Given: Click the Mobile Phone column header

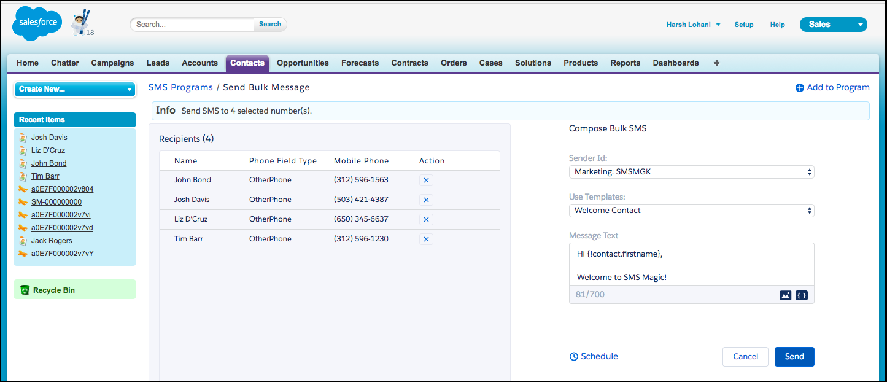Looking at the screenshot, I should point(362,161).
